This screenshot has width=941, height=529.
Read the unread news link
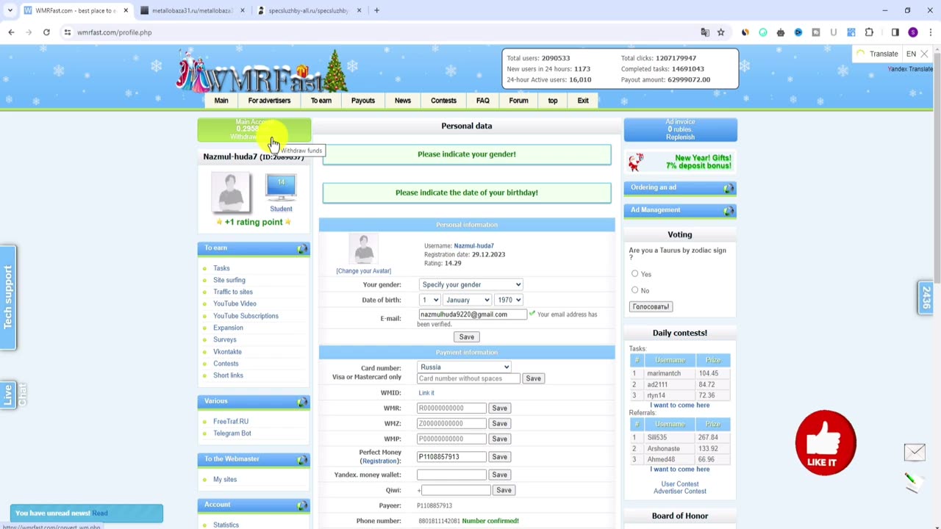[x=100, y=513]
